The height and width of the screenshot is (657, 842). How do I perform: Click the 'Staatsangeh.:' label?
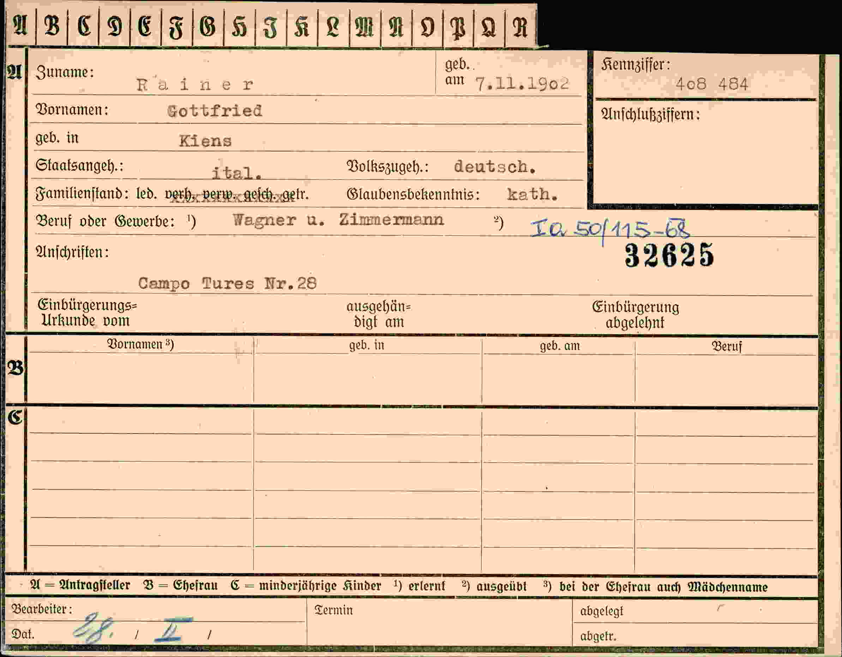pyautogui.click(x=79, y=166)
